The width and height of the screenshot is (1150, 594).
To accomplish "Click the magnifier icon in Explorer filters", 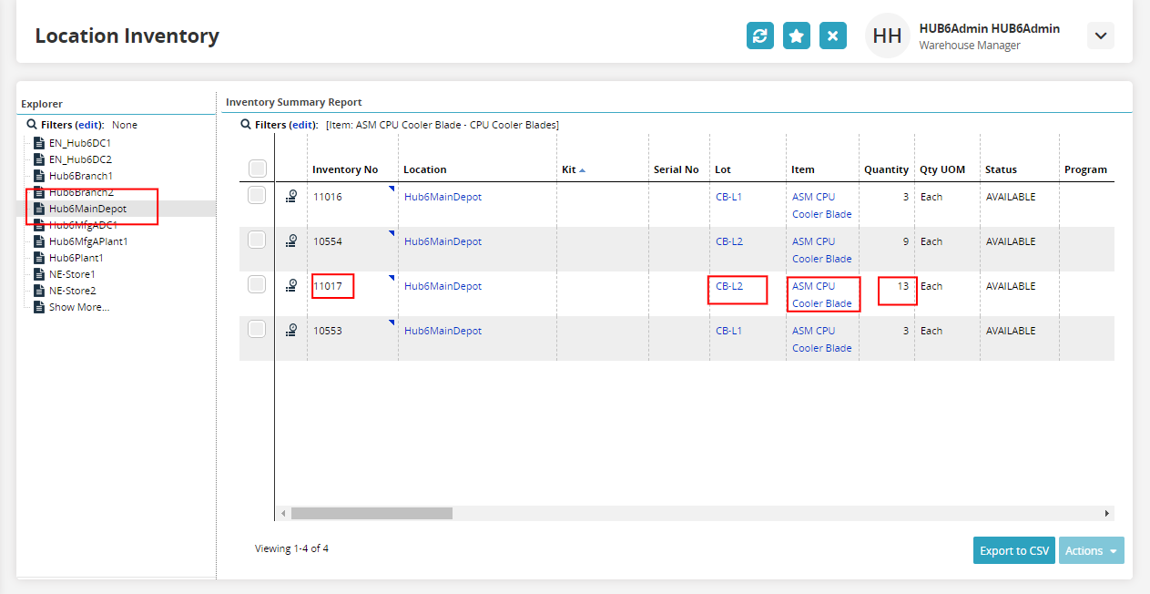I will point(32,125).
